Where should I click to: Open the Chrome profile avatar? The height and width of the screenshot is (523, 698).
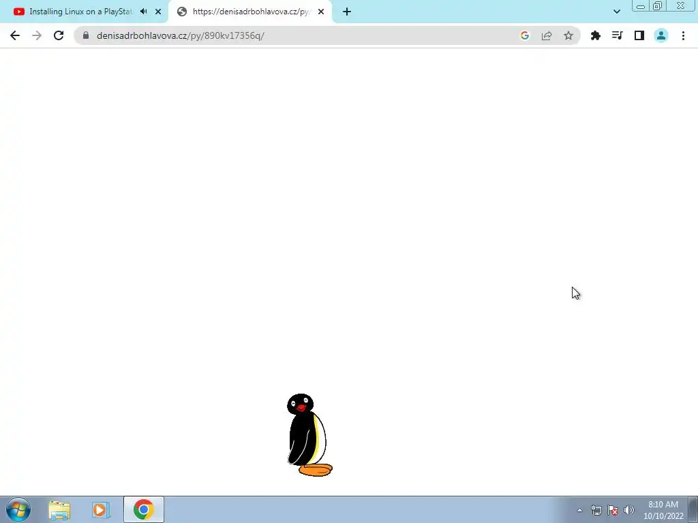coord(661,35)
